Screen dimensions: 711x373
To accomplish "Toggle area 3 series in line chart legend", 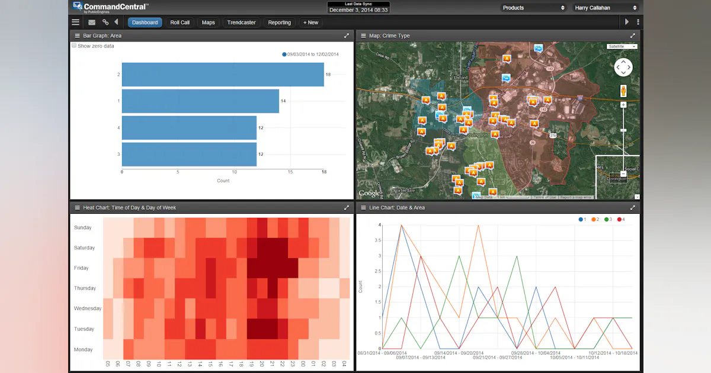I will point(608,219).
